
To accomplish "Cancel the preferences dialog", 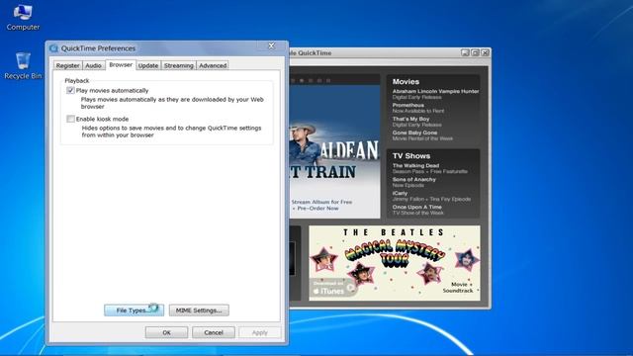I will 214,332.
